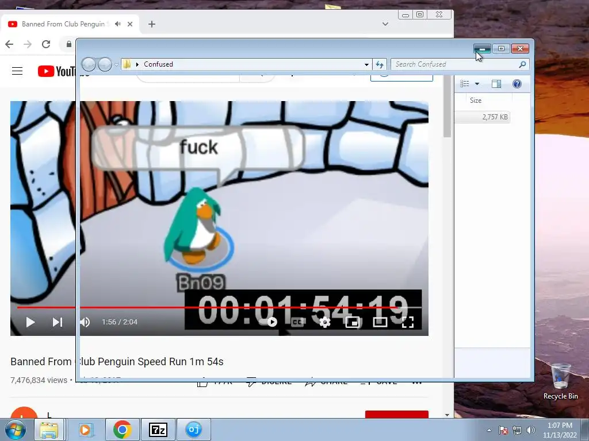Toggle autoplay switch in the player
This screenshot has height=441, width=589.
271,322
